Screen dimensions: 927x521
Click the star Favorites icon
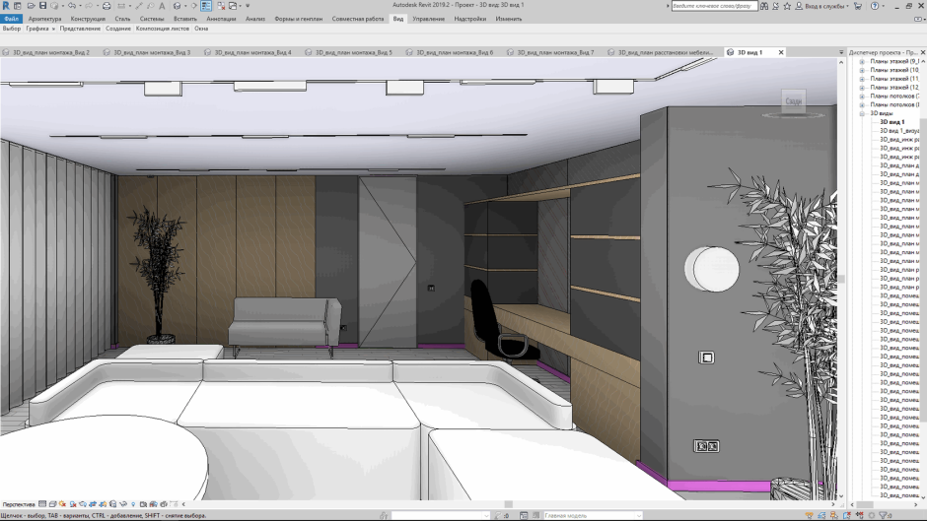[787, 6]
